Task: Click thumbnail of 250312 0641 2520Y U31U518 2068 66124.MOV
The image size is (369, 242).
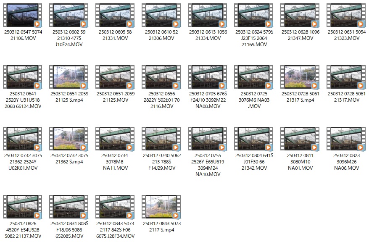Action: (x=23, y=77)
